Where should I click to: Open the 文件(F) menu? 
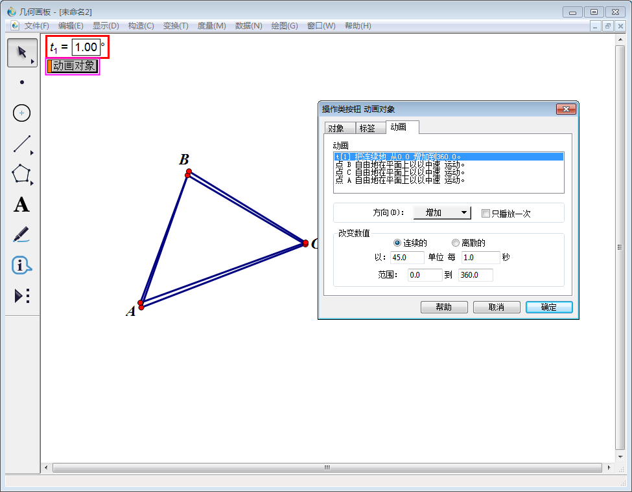pos(37,26)
